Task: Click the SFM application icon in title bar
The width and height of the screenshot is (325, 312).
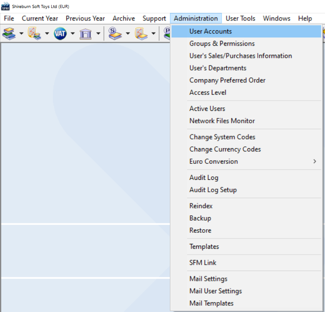Action: coord(5,6)
